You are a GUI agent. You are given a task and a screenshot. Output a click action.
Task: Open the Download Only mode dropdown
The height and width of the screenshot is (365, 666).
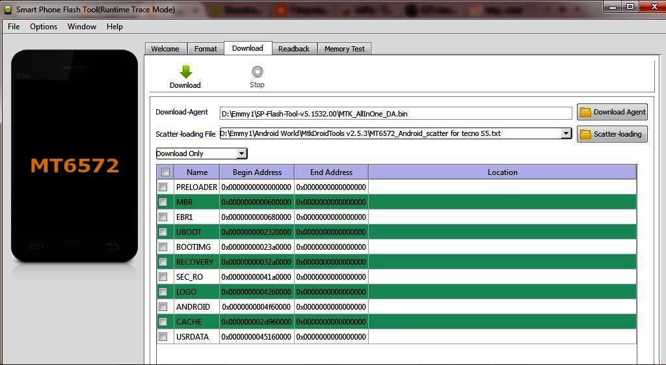click(x=241, y=154)
